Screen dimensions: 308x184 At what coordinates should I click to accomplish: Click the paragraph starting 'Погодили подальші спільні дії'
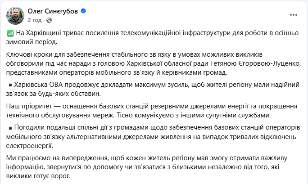[135, 136]
